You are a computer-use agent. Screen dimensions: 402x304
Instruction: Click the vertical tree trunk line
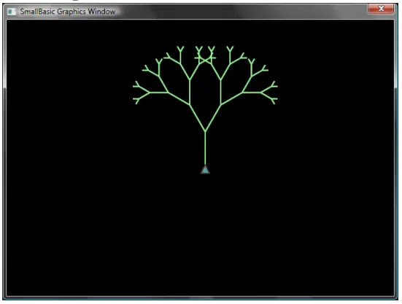[205, 149]
